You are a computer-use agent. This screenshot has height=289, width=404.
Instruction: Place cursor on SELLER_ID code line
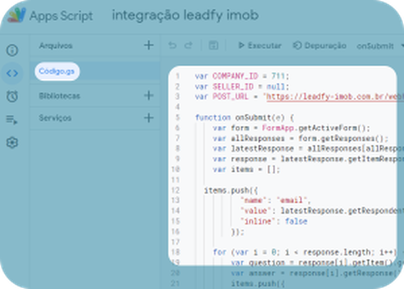coord(242,87)
